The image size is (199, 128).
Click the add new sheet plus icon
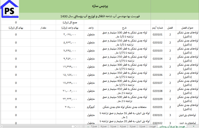pyautogui.click(x=84, y=126)
